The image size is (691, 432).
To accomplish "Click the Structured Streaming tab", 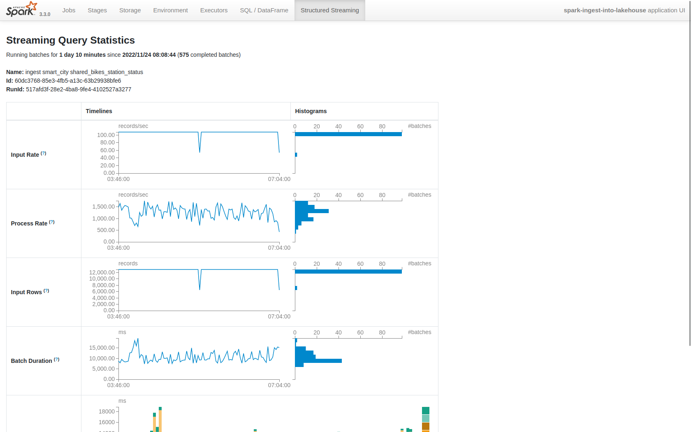I will (329, 10).
